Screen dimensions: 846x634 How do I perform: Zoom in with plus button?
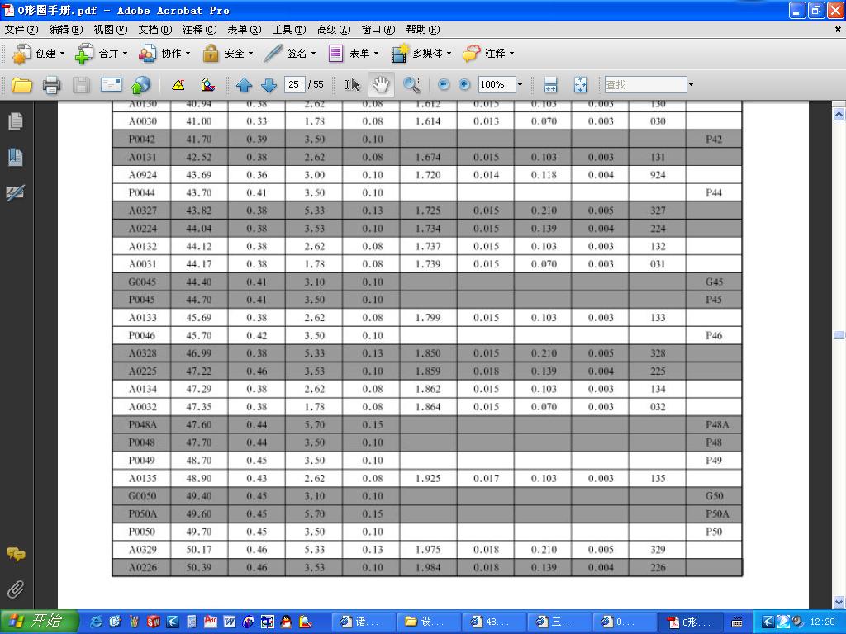[464, 85]
